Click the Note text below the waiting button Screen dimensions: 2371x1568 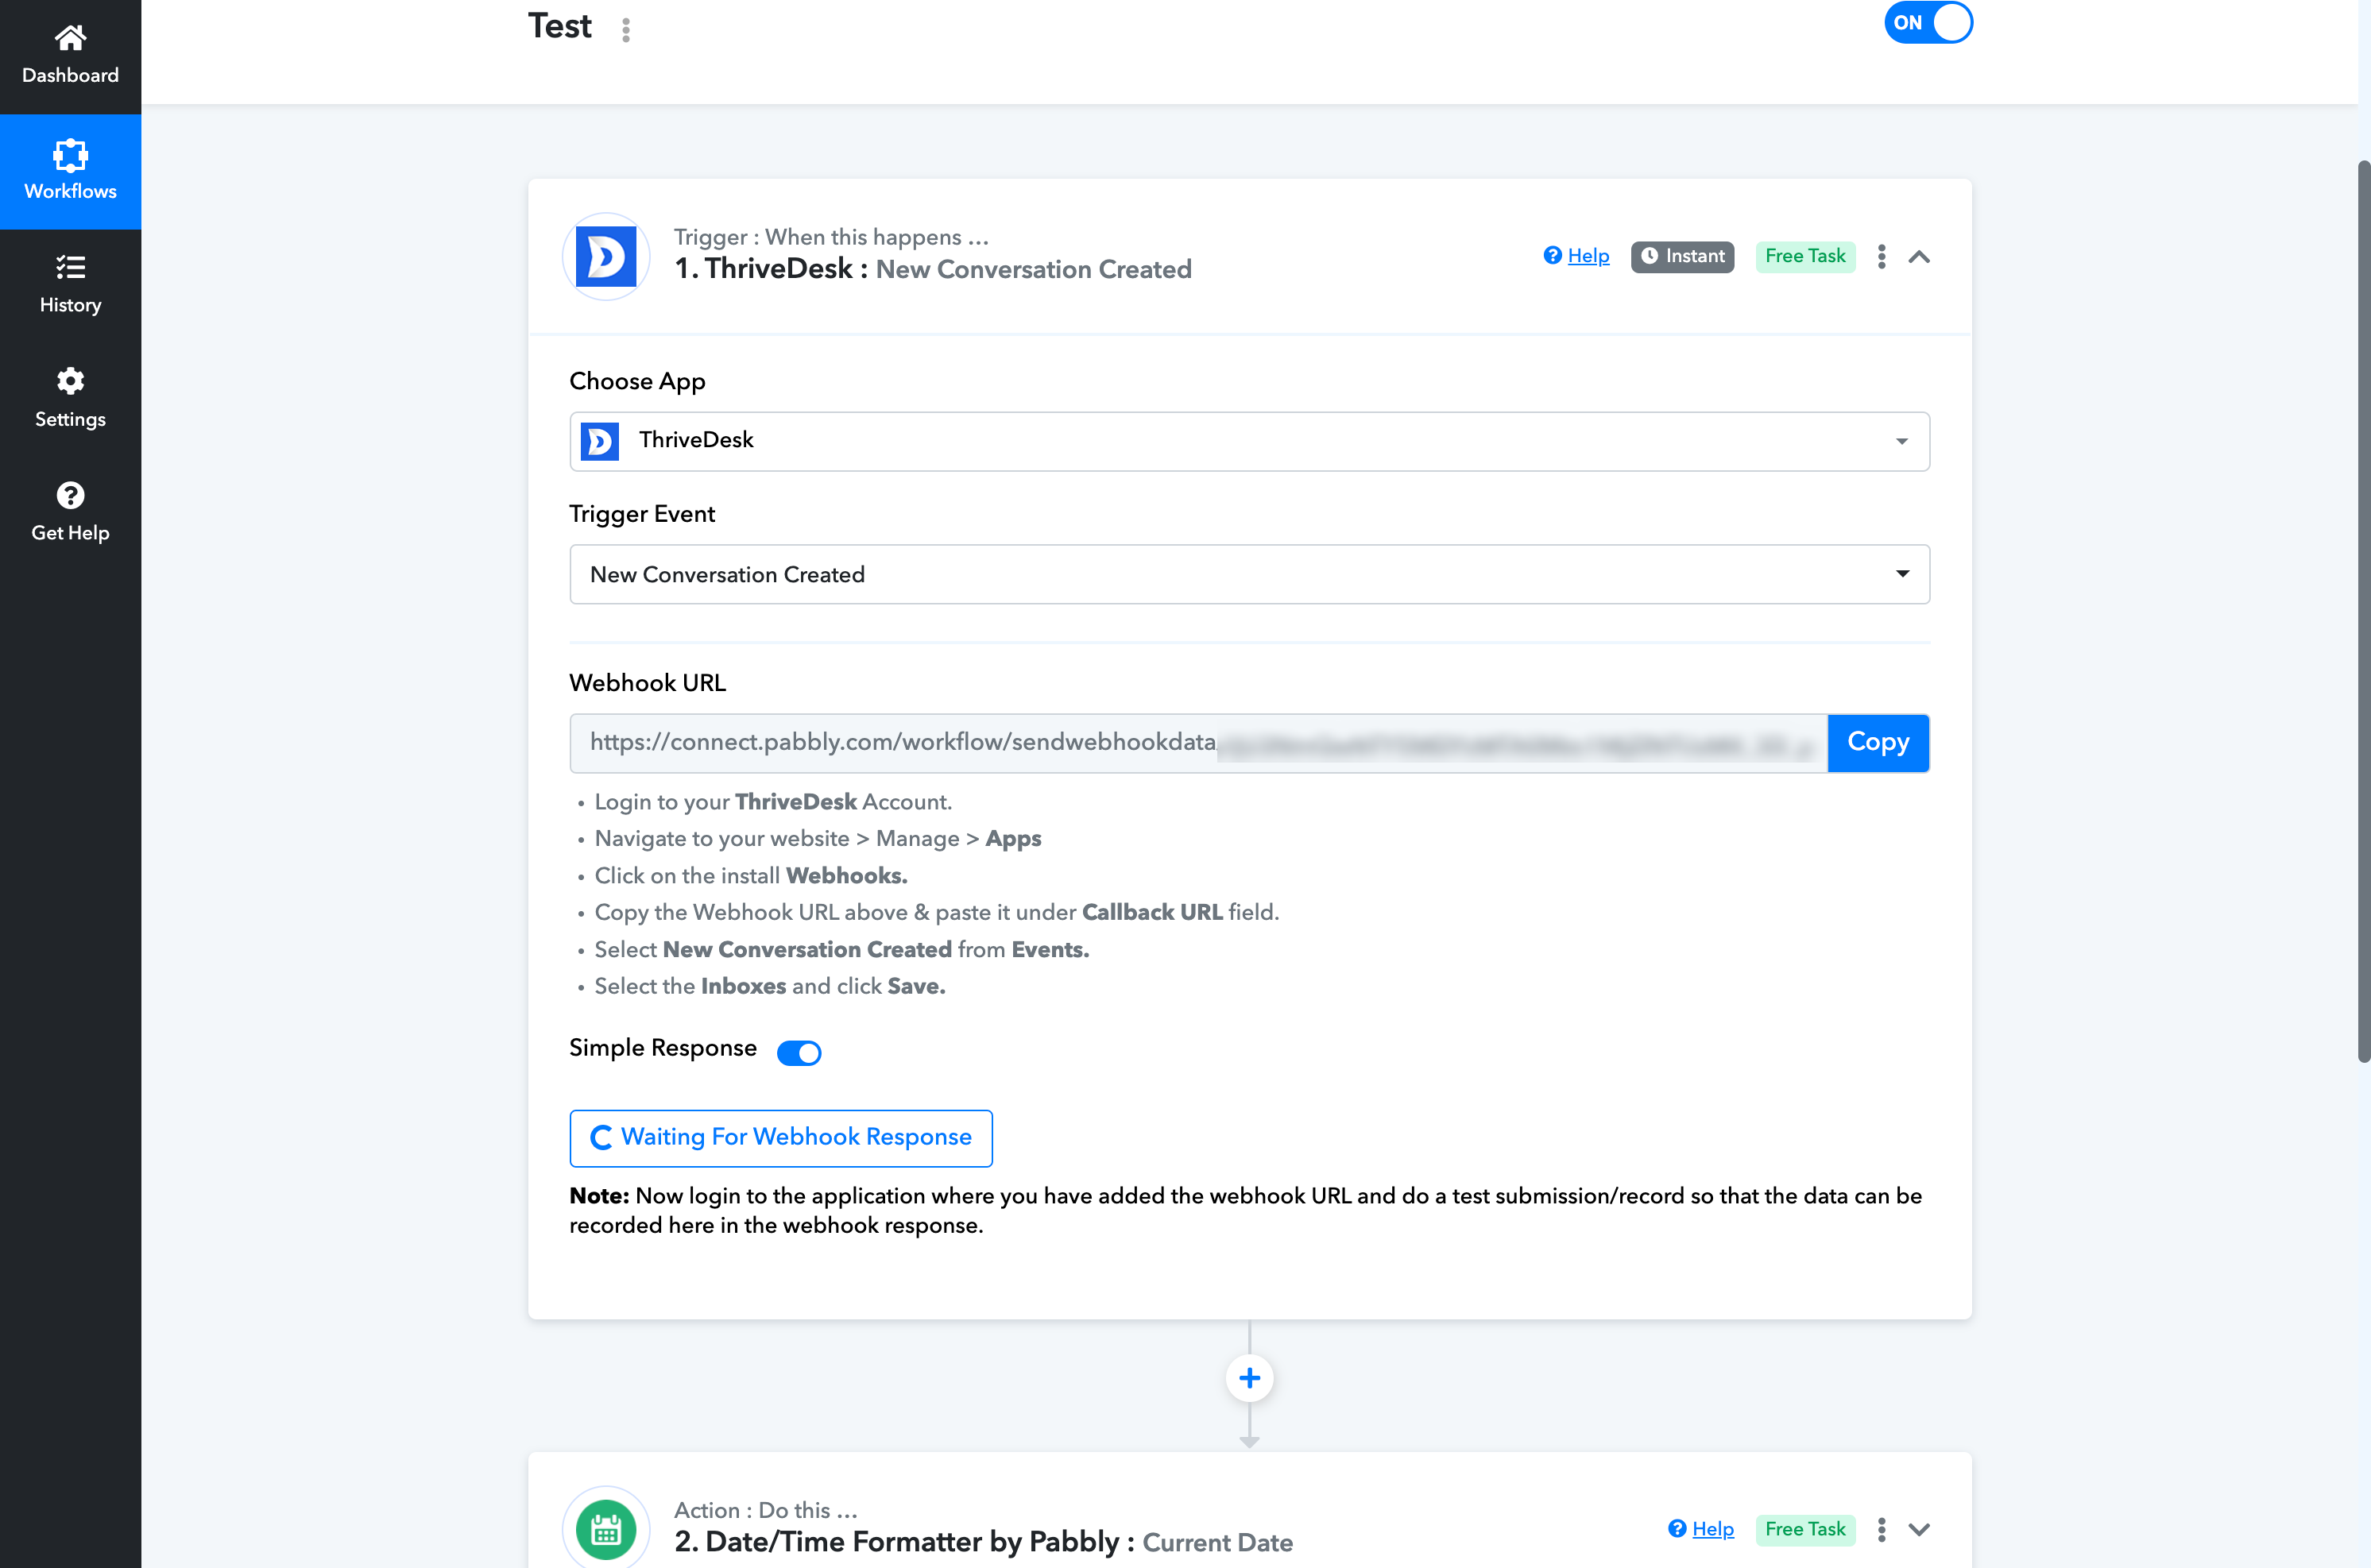pyautogui.click(x=1246, y=1211)
